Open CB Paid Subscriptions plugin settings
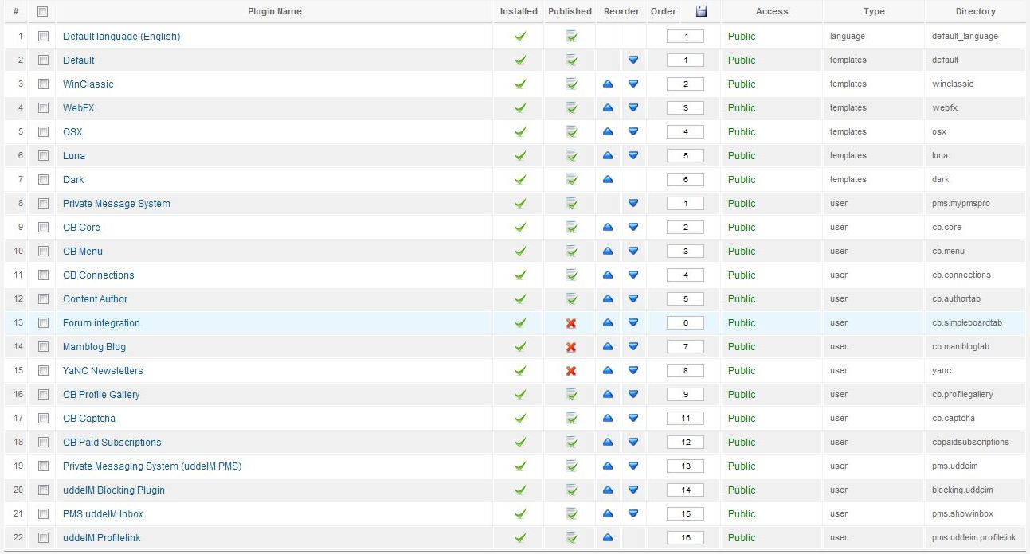Screen dimensions: 1030x554 click(x=112, y=443)
